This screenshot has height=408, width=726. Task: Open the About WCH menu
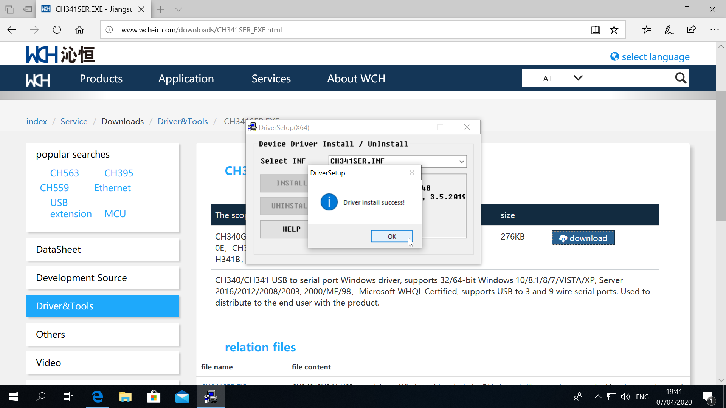(x=356, y=79)
